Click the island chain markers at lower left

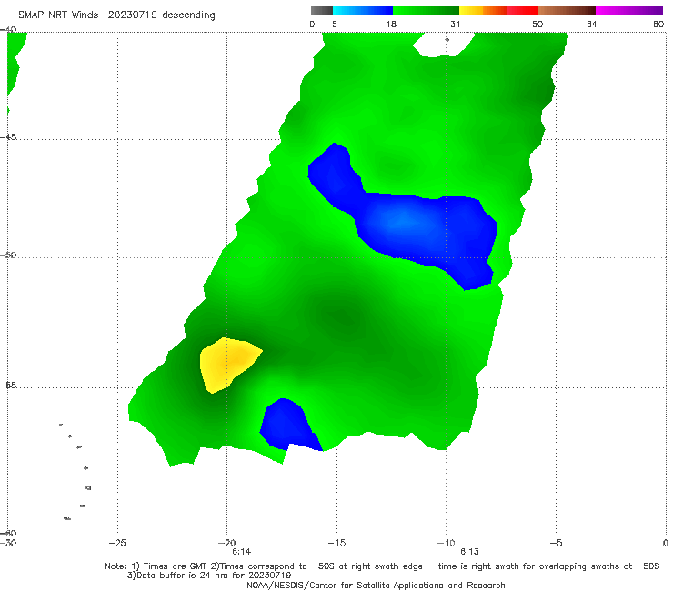coord(75,471)
